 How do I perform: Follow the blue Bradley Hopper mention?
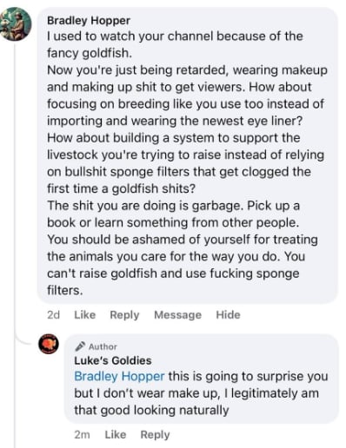point(119,376)
